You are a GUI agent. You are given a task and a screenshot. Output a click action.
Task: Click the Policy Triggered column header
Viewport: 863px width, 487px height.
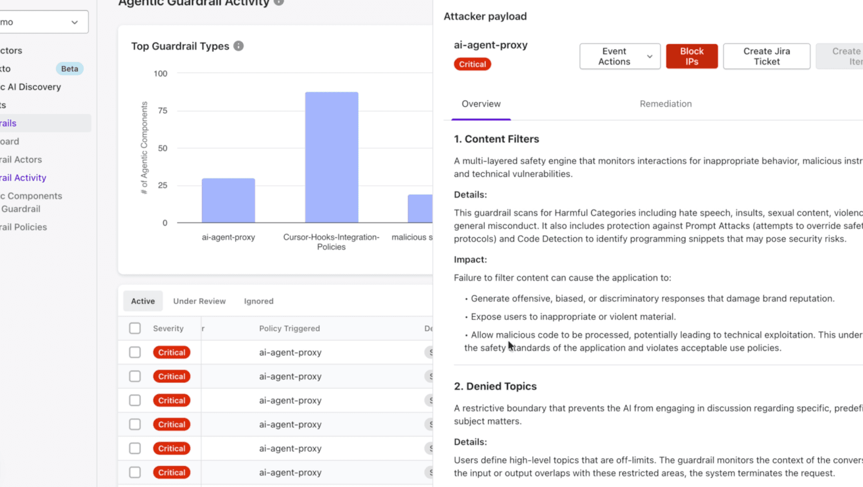tap(290, 328)
